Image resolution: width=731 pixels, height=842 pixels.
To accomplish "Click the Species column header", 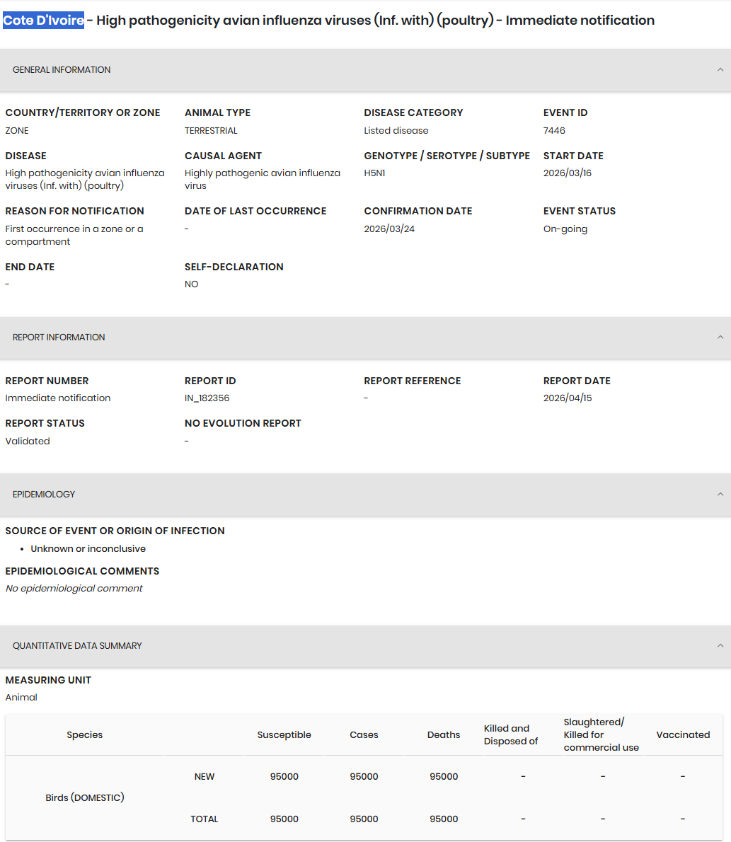I will coord(85,734).
